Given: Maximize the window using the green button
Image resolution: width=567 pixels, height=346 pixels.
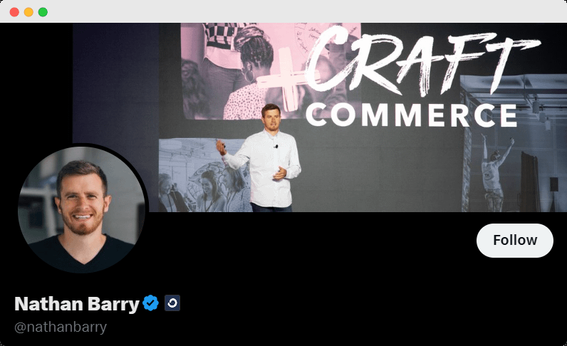Looking at the screenshot, I should coord(43,12).
